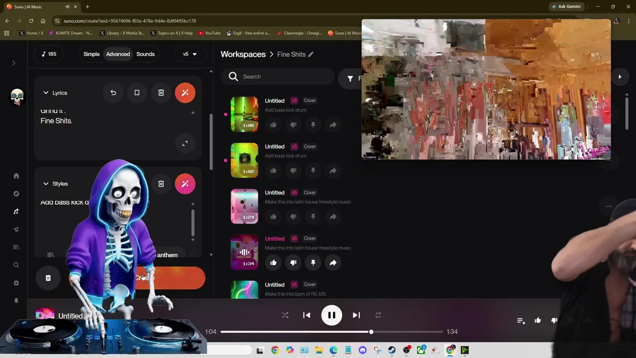Switch to Simple creation mode
The width and height of the screenshot is (636, 358).
pyautogui.click(x=91, y=54)
